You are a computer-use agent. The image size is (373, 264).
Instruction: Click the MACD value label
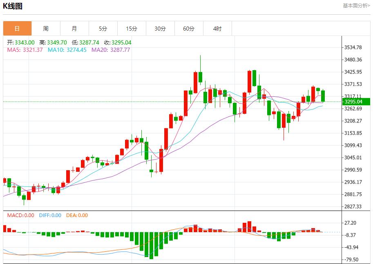20,215
